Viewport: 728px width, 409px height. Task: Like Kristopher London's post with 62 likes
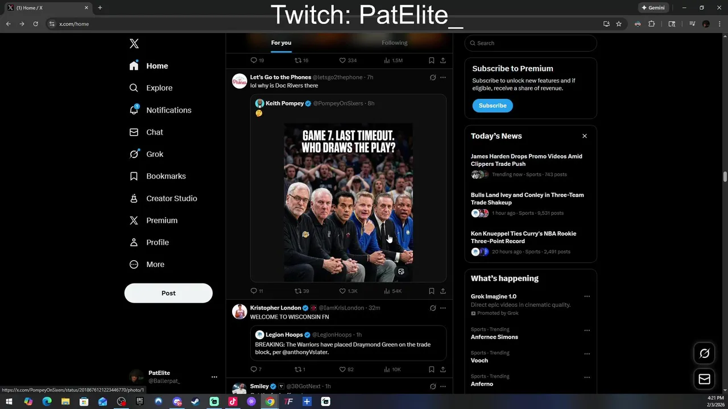[x=346, y=369]
